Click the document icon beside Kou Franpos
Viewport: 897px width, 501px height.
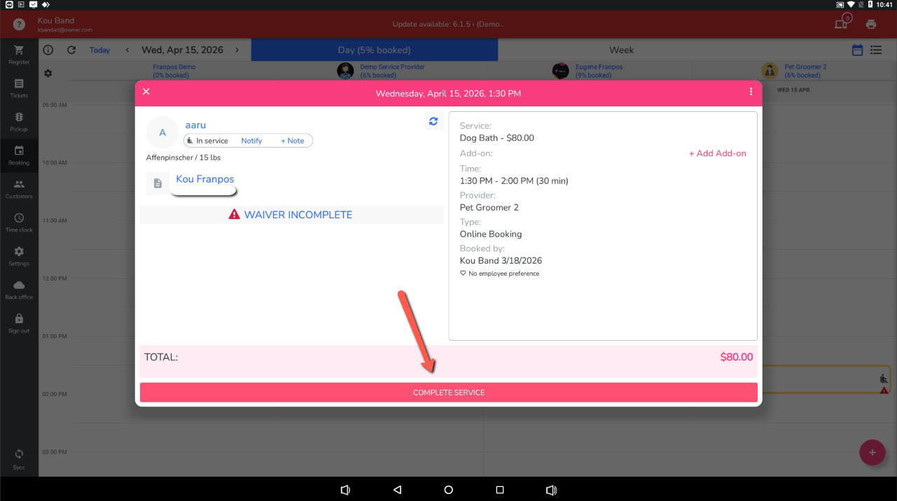click(158, 183)
